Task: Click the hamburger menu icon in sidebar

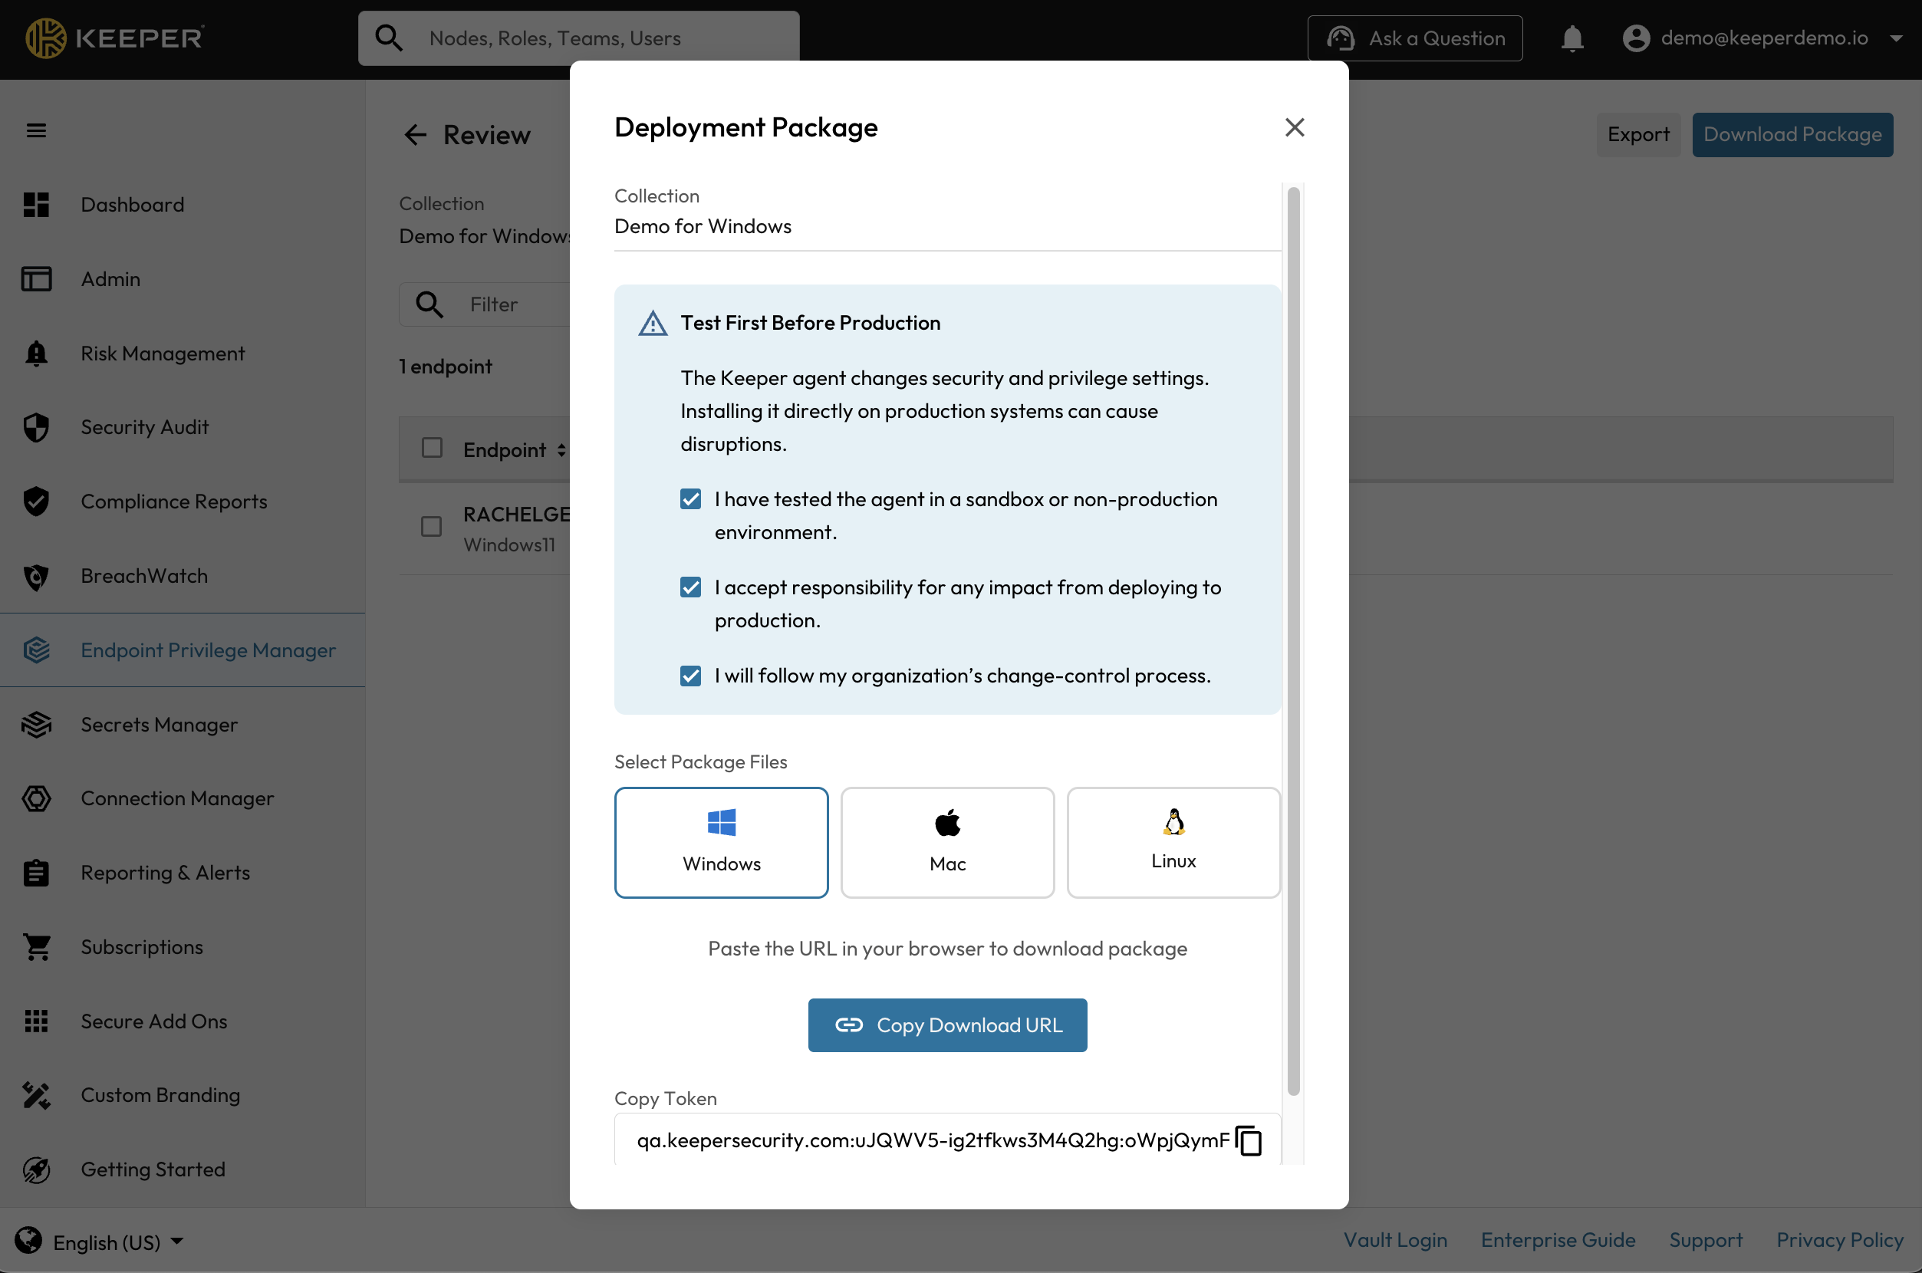Action: 36,130
